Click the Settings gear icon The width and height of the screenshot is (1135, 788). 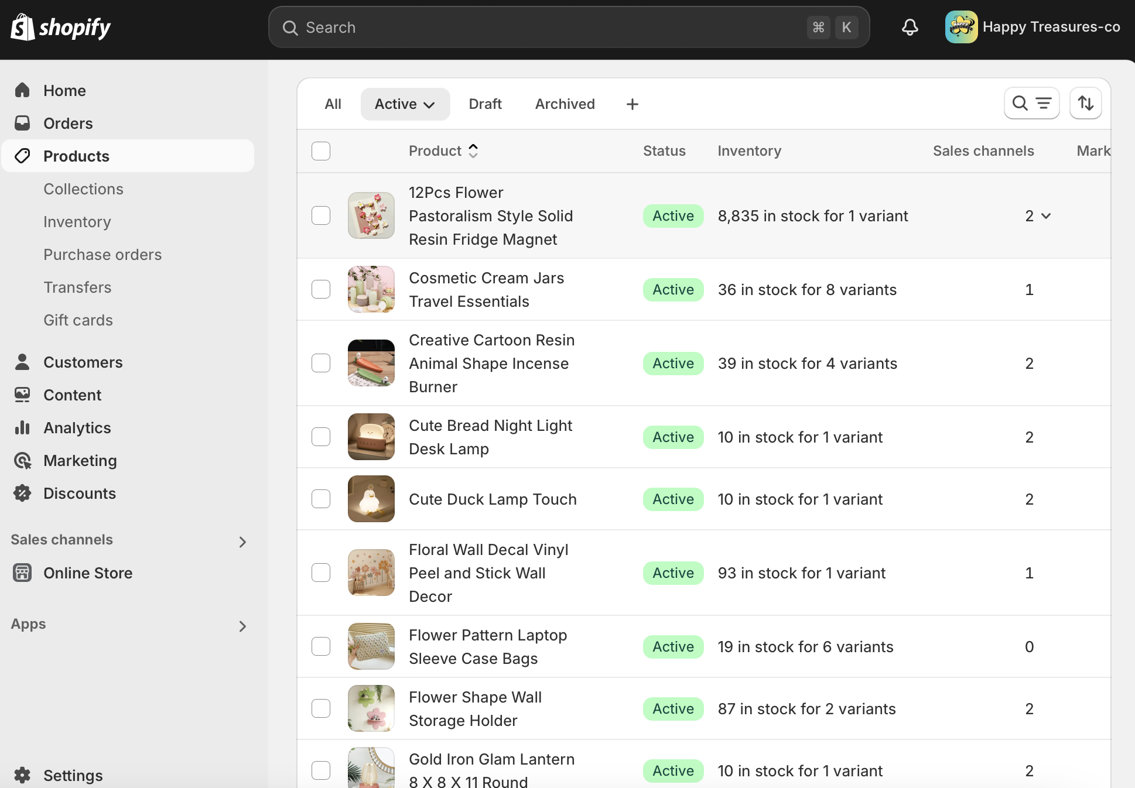22,775
